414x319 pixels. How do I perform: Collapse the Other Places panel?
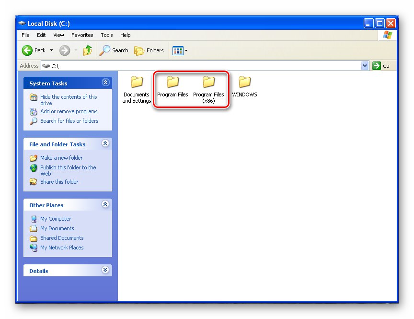105,204
